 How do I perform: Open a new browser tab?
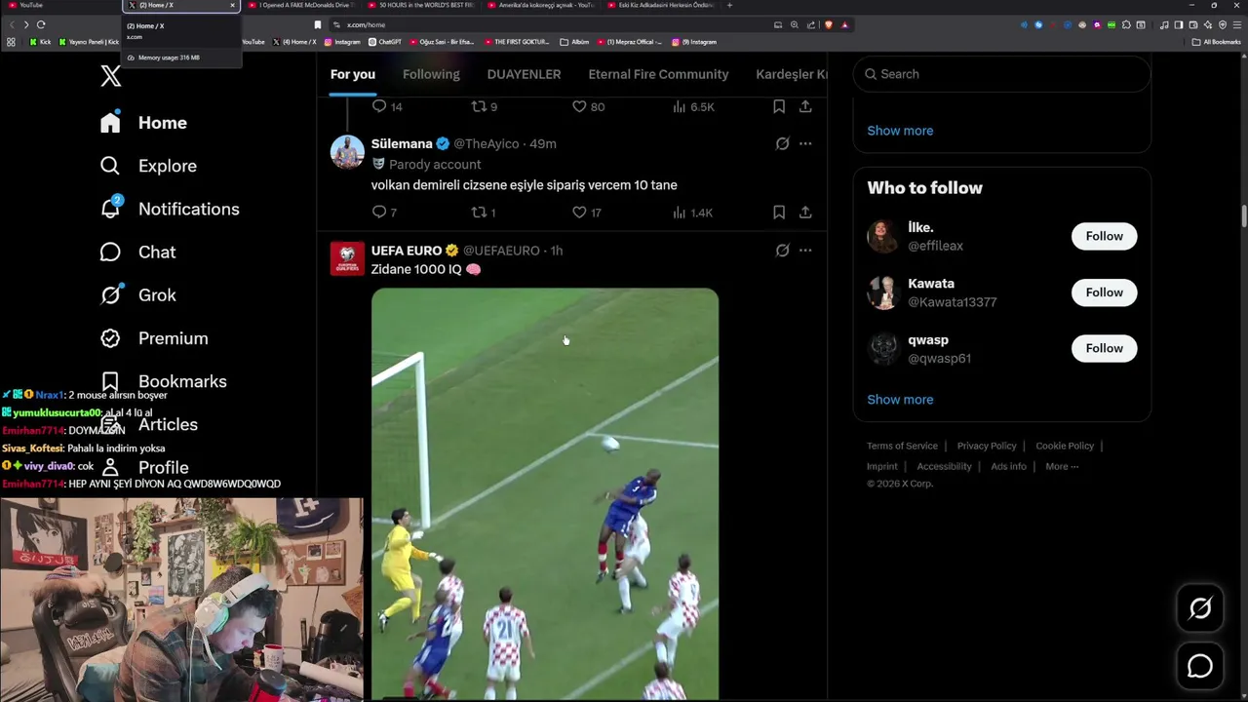click(730, 5)
